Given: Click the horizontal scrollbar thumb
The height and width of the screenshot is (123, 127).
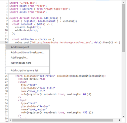Looking at the screenshot, I should pos(63,120).
